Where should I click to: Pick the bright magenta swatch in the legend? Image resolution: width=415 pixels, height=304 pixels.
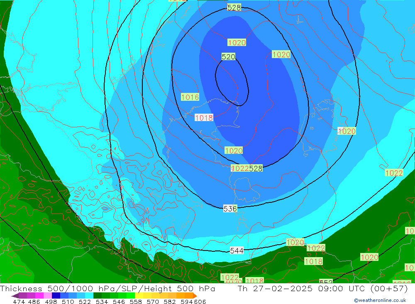[39, 296]
